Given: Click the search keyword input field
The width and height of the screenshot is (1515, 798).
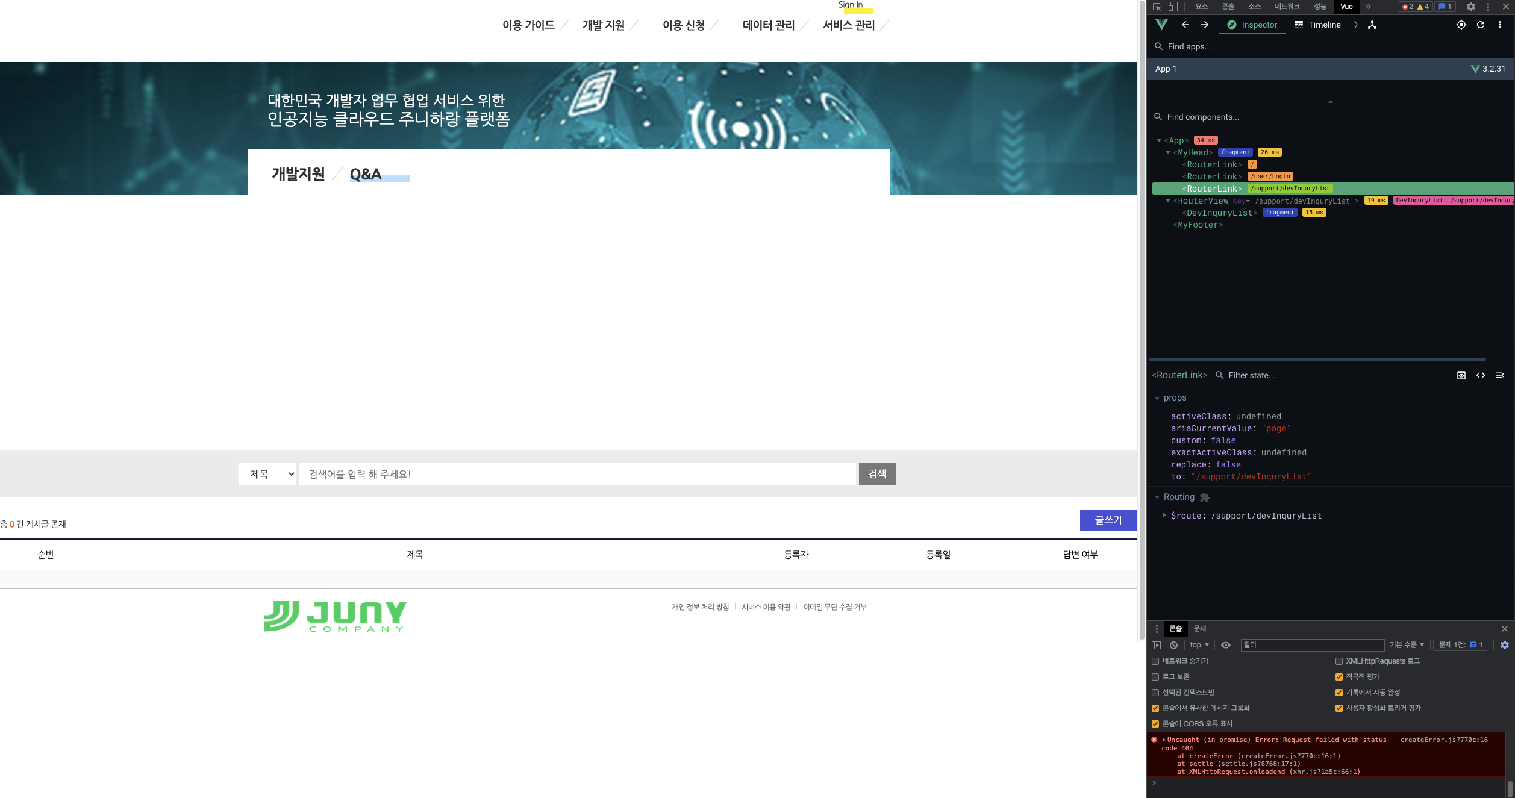Looking at the screenshot, I should 577,474.
